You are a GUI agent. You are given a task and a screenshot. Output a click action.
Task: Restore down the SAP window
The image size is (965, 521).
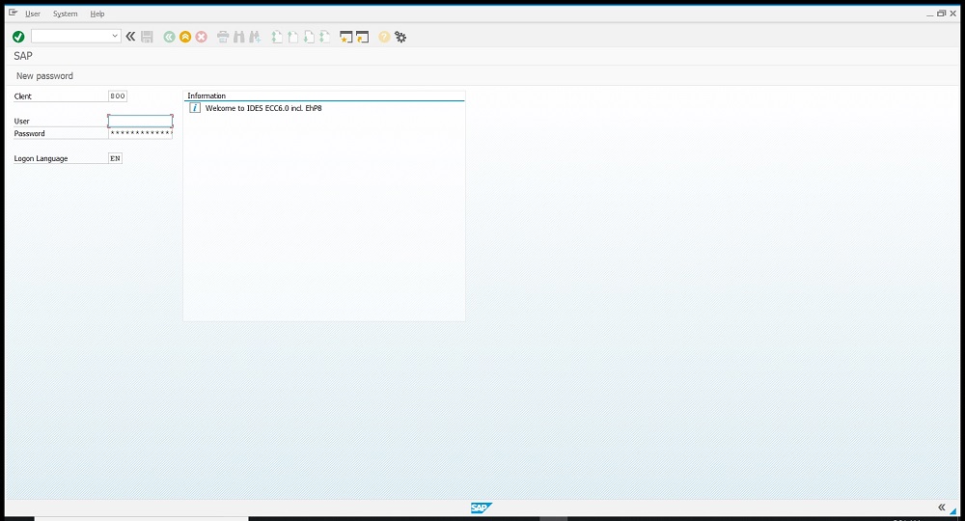(x=941, y=14)
